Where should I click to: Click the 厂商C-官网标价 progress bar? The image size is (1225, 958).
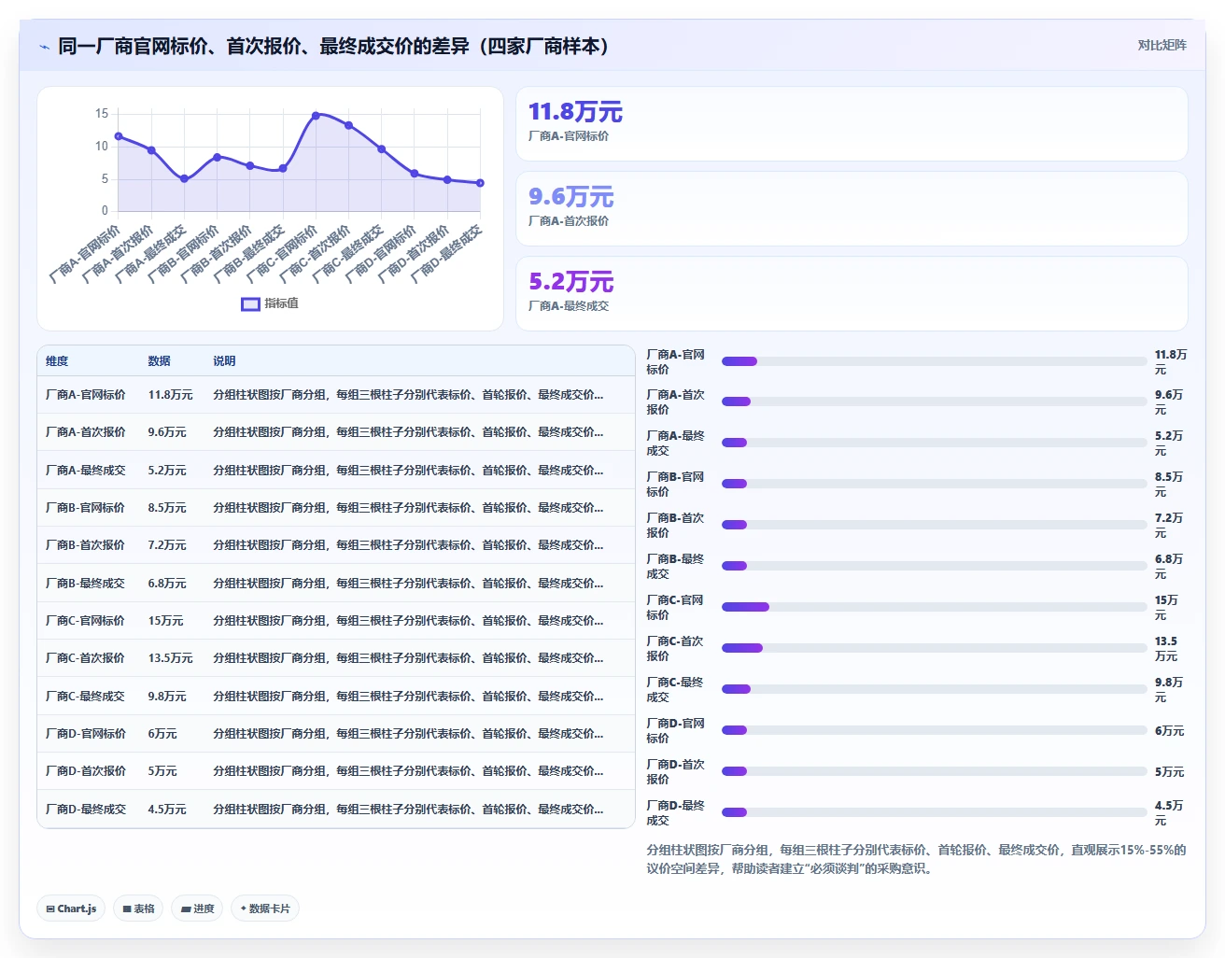[934, 607]
